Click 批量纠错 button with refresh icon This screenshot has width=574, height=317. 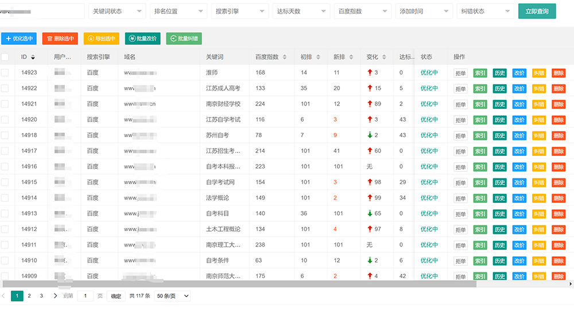click(184, 38)
